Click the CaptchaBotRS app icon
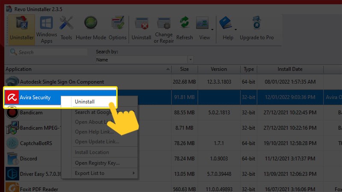 pyautogui.click(x=12, y=143)
